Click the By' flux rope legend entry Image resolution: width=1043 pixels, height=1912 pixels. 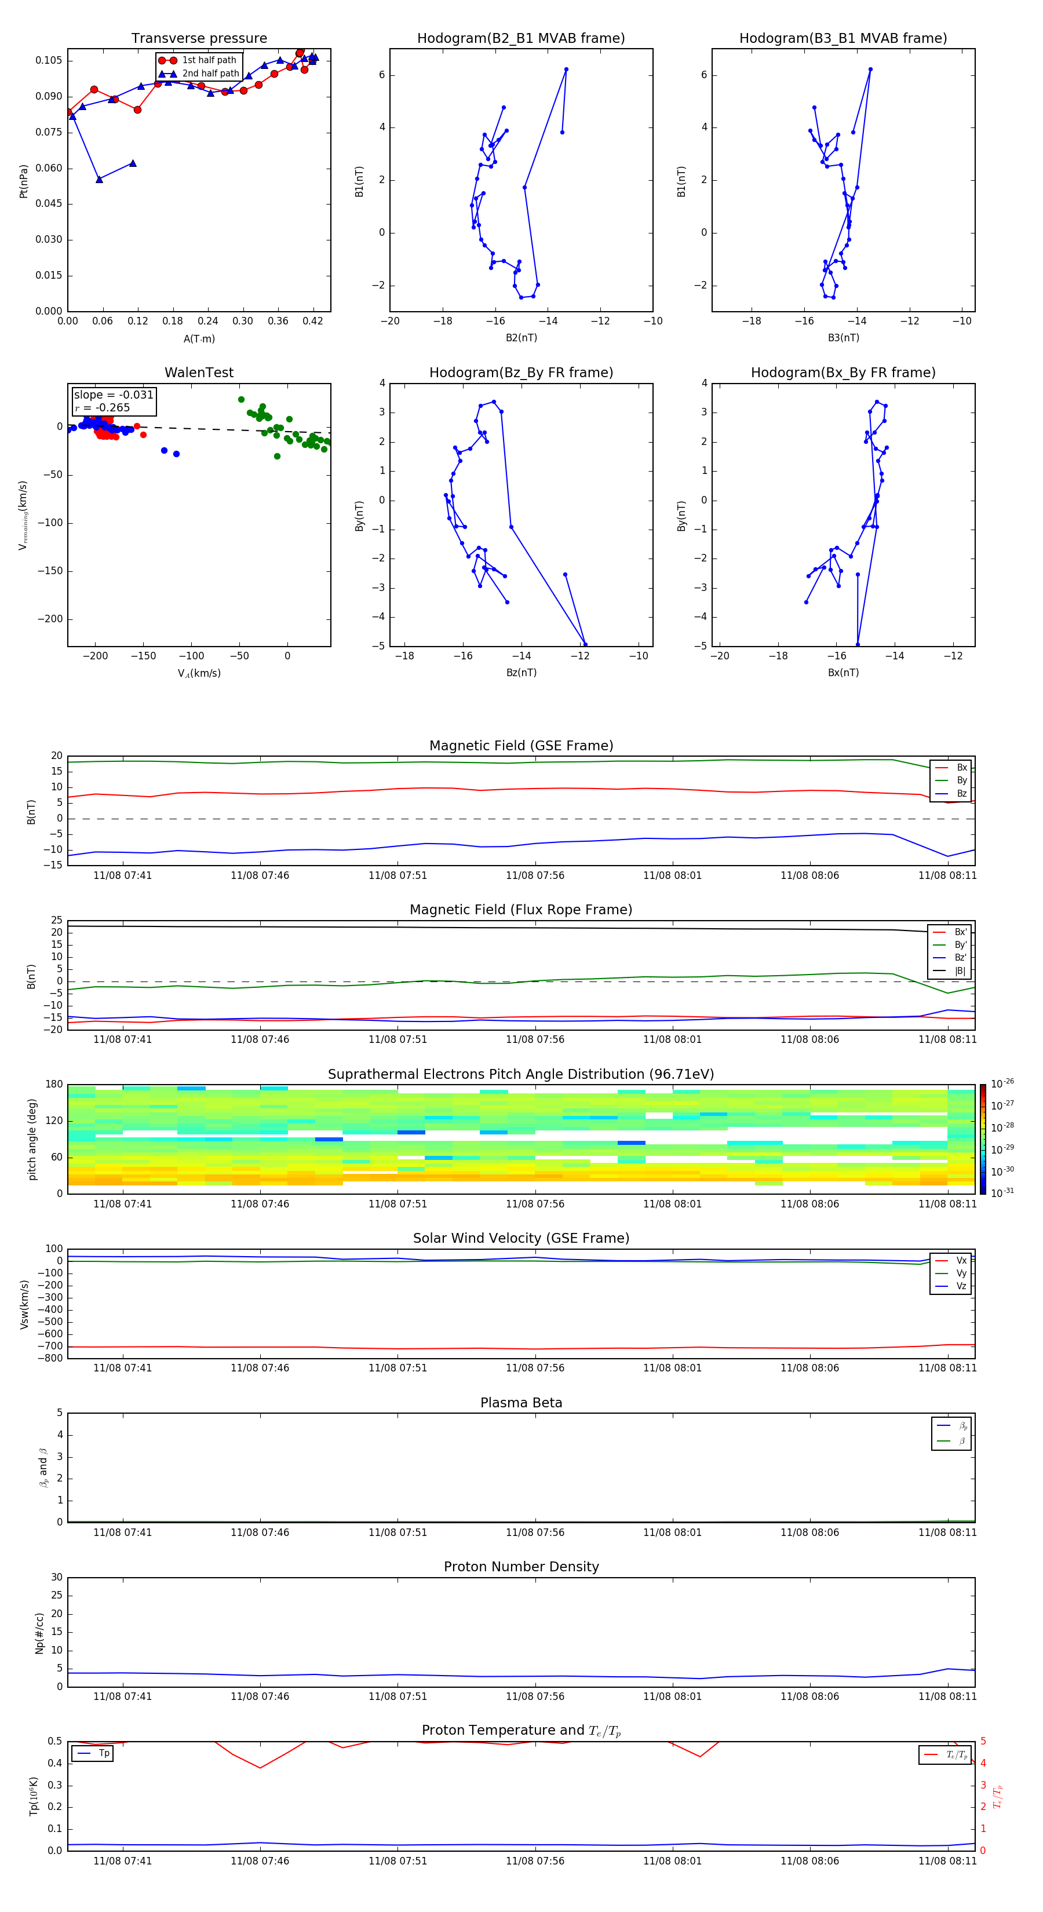(x=950, y=945)
